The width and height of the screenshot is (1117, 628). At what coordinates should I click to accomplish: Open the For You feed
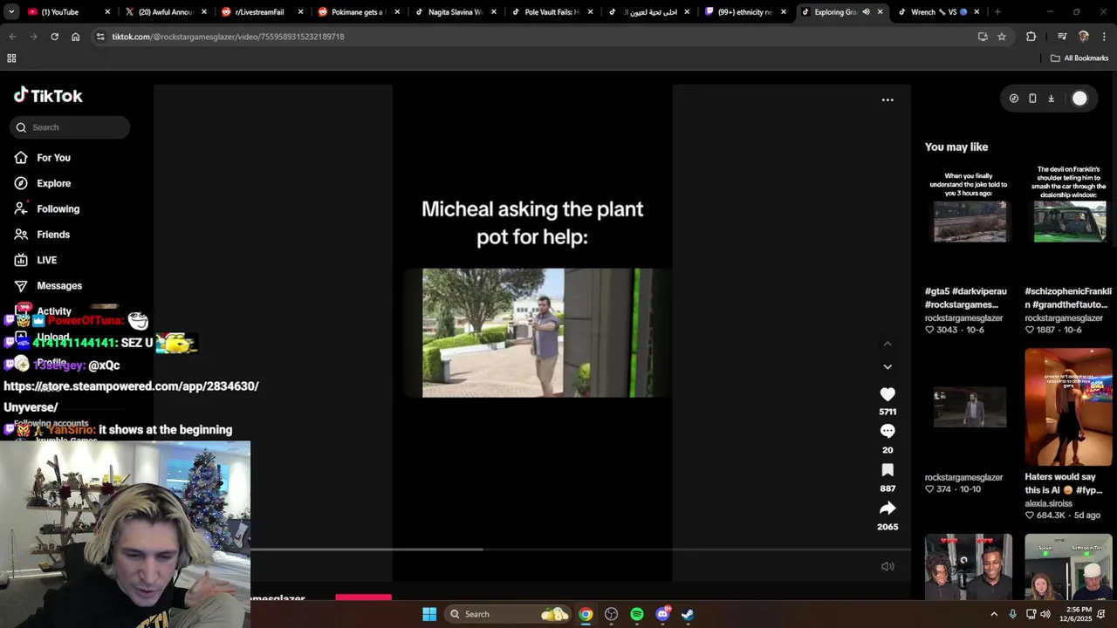point(53,158)
